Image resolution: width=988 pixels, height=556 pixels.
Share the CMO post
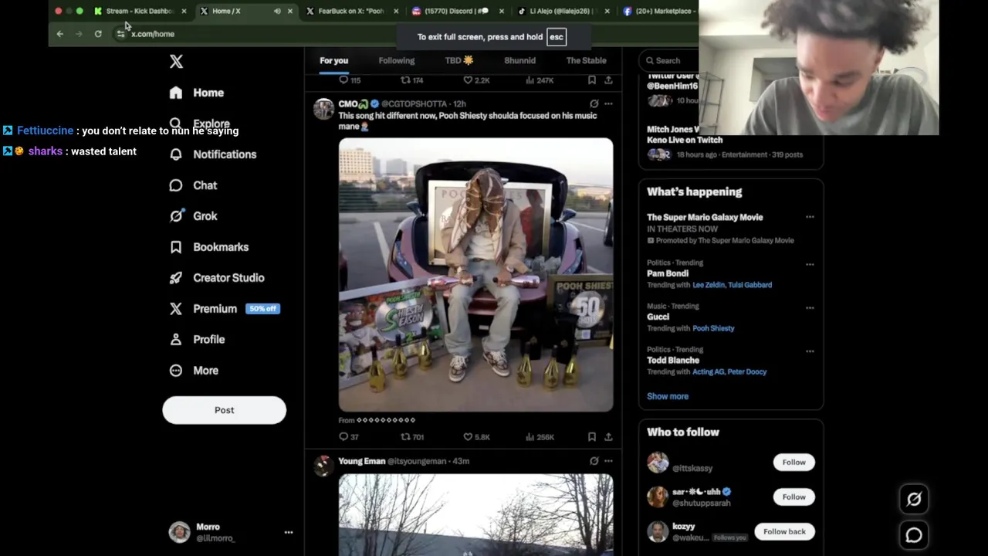click(608, 437)
